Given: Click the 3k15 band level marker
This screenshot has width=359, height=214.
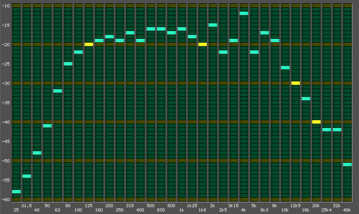Looking at the screenshot, I should pos(234,40).
